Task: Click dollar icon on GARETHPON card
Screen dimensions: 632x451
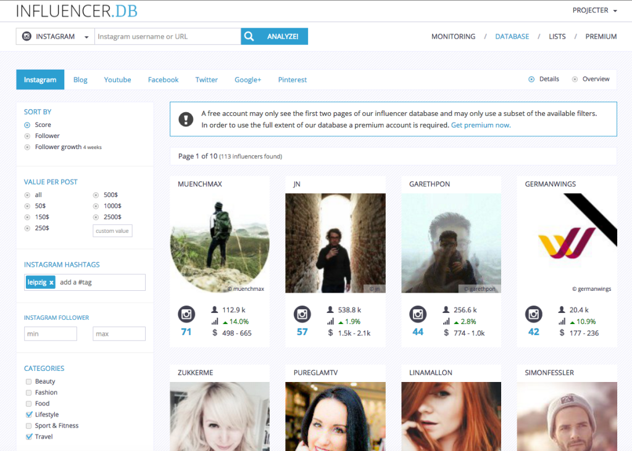Action: [446, 333]
